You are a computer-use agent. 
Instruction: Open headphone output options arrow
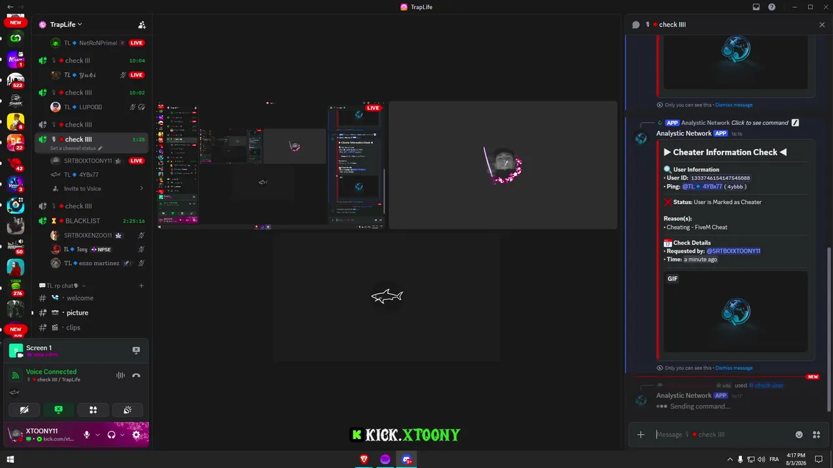pos(122,435)
